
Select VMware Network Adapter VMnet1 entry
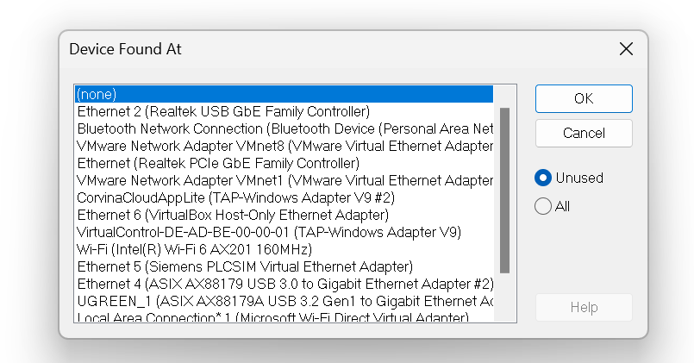click(284, 180)
